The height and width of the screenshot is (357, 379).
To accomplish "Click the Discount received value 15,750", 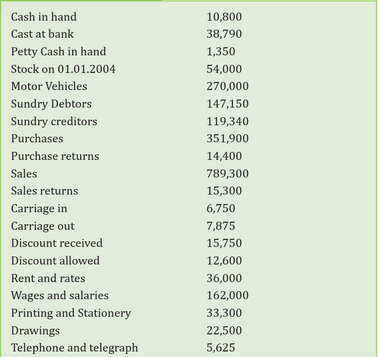I will [224, 243].
